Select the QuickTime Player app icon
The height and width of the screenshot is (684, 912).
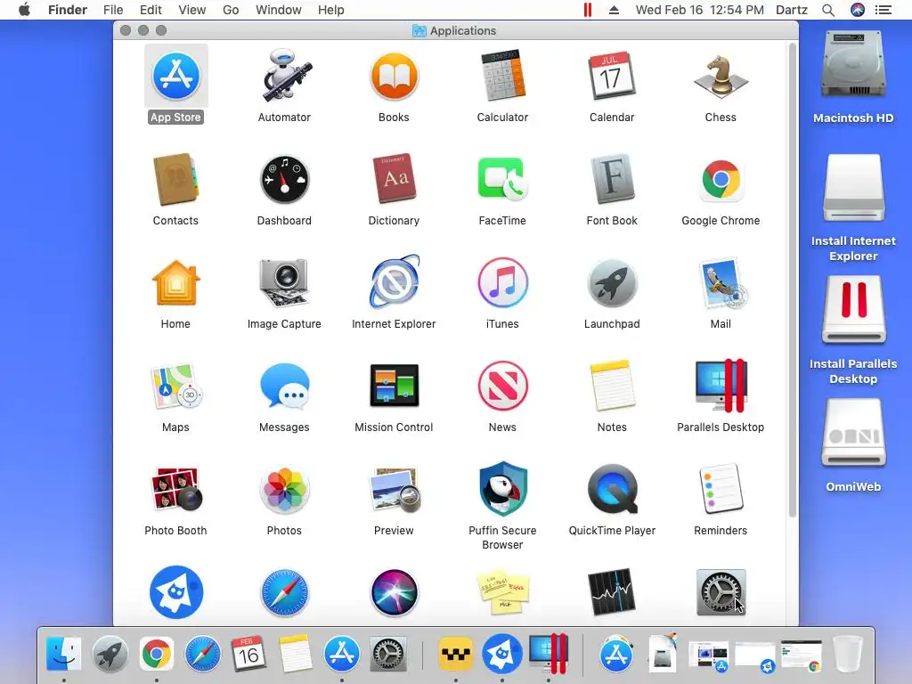point(612,489)
